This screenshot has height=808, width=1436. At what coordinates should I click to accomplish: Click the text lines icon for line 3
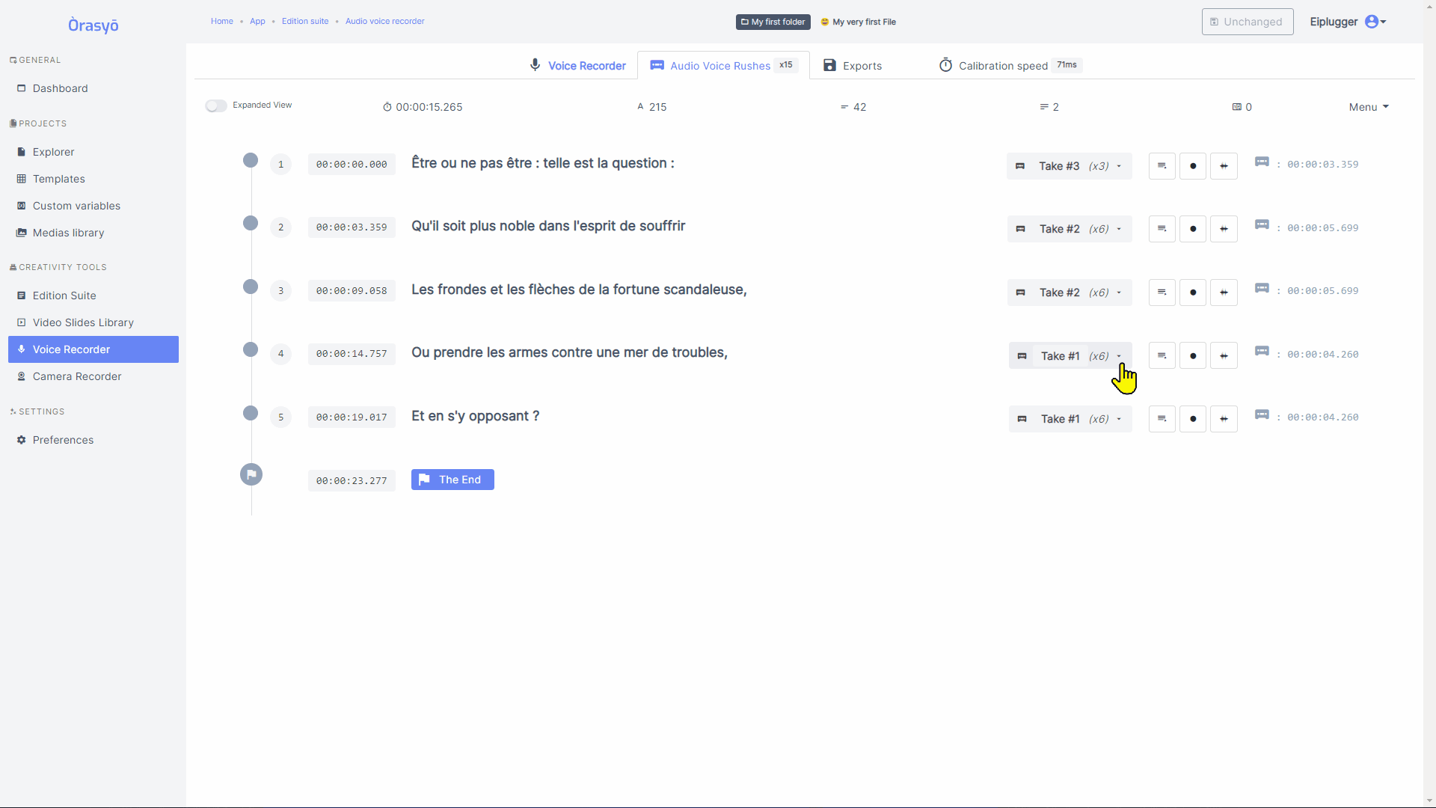(1162, 293)
